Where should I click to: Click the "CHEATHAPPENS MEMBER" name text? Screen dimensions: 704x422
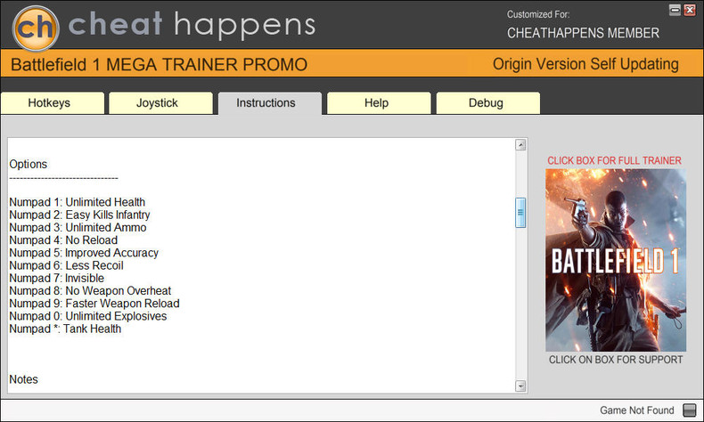pos(583,33)
